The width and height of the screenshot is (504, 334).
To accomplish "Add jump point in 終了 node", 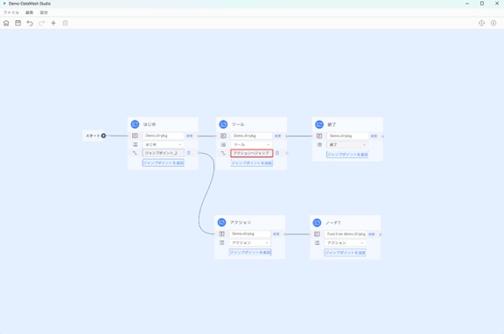I will [x=347, y=155].
